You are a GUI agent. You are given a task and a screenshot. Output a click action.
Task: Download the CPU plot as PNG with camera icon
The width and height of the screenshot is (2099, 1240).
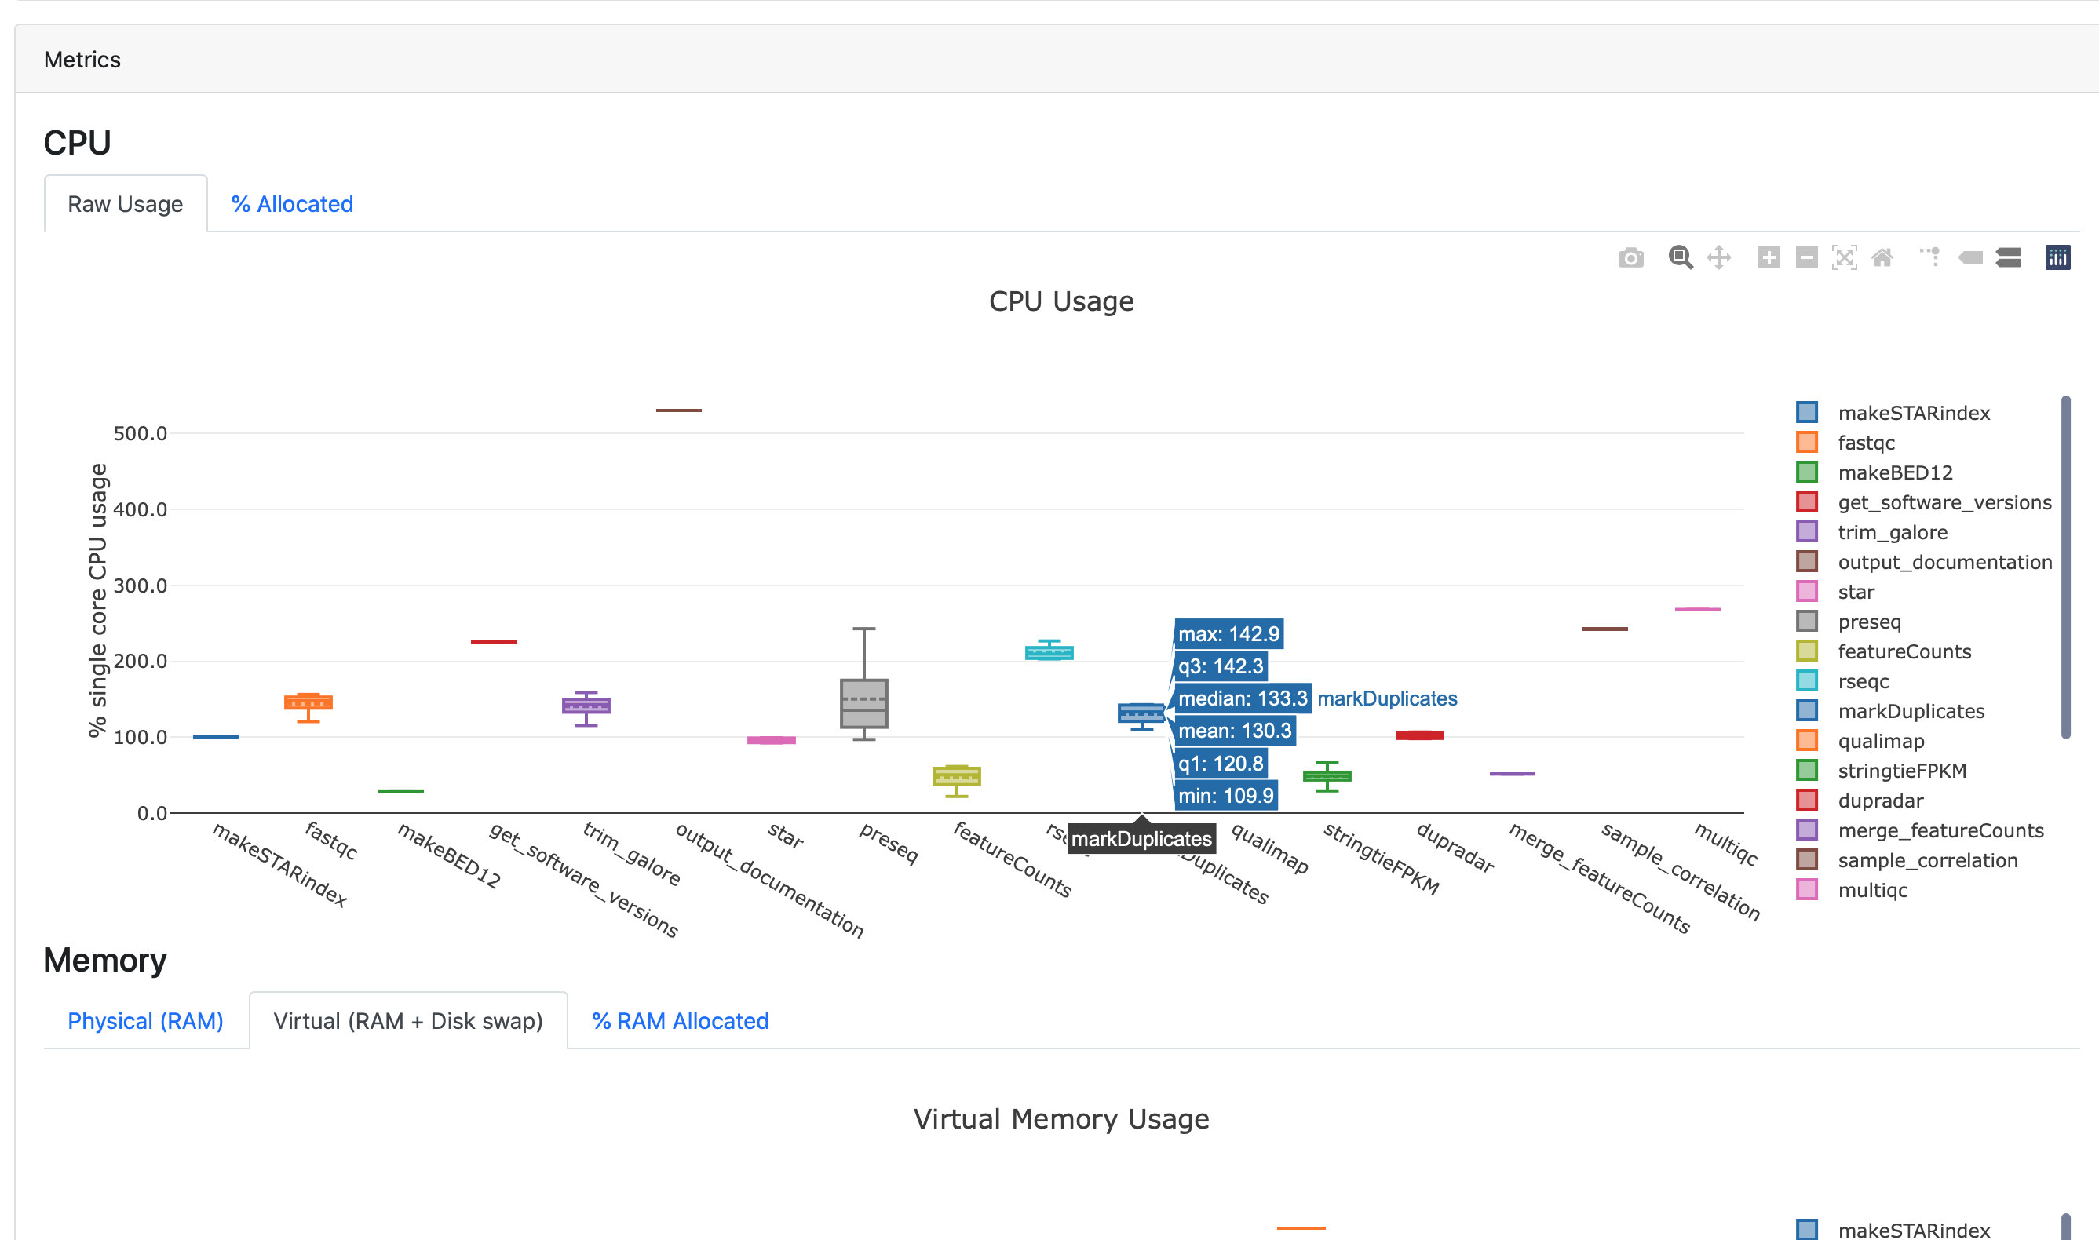pos(1630,258)
